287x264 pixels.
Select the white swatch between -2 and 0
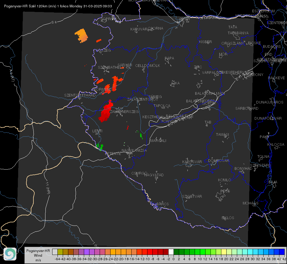pos(171,252)
